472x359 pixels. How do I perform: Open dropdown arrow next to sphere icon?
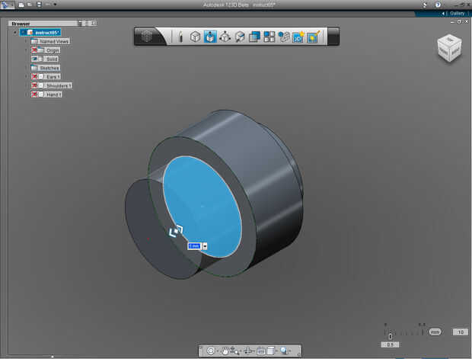coord(289,351)
